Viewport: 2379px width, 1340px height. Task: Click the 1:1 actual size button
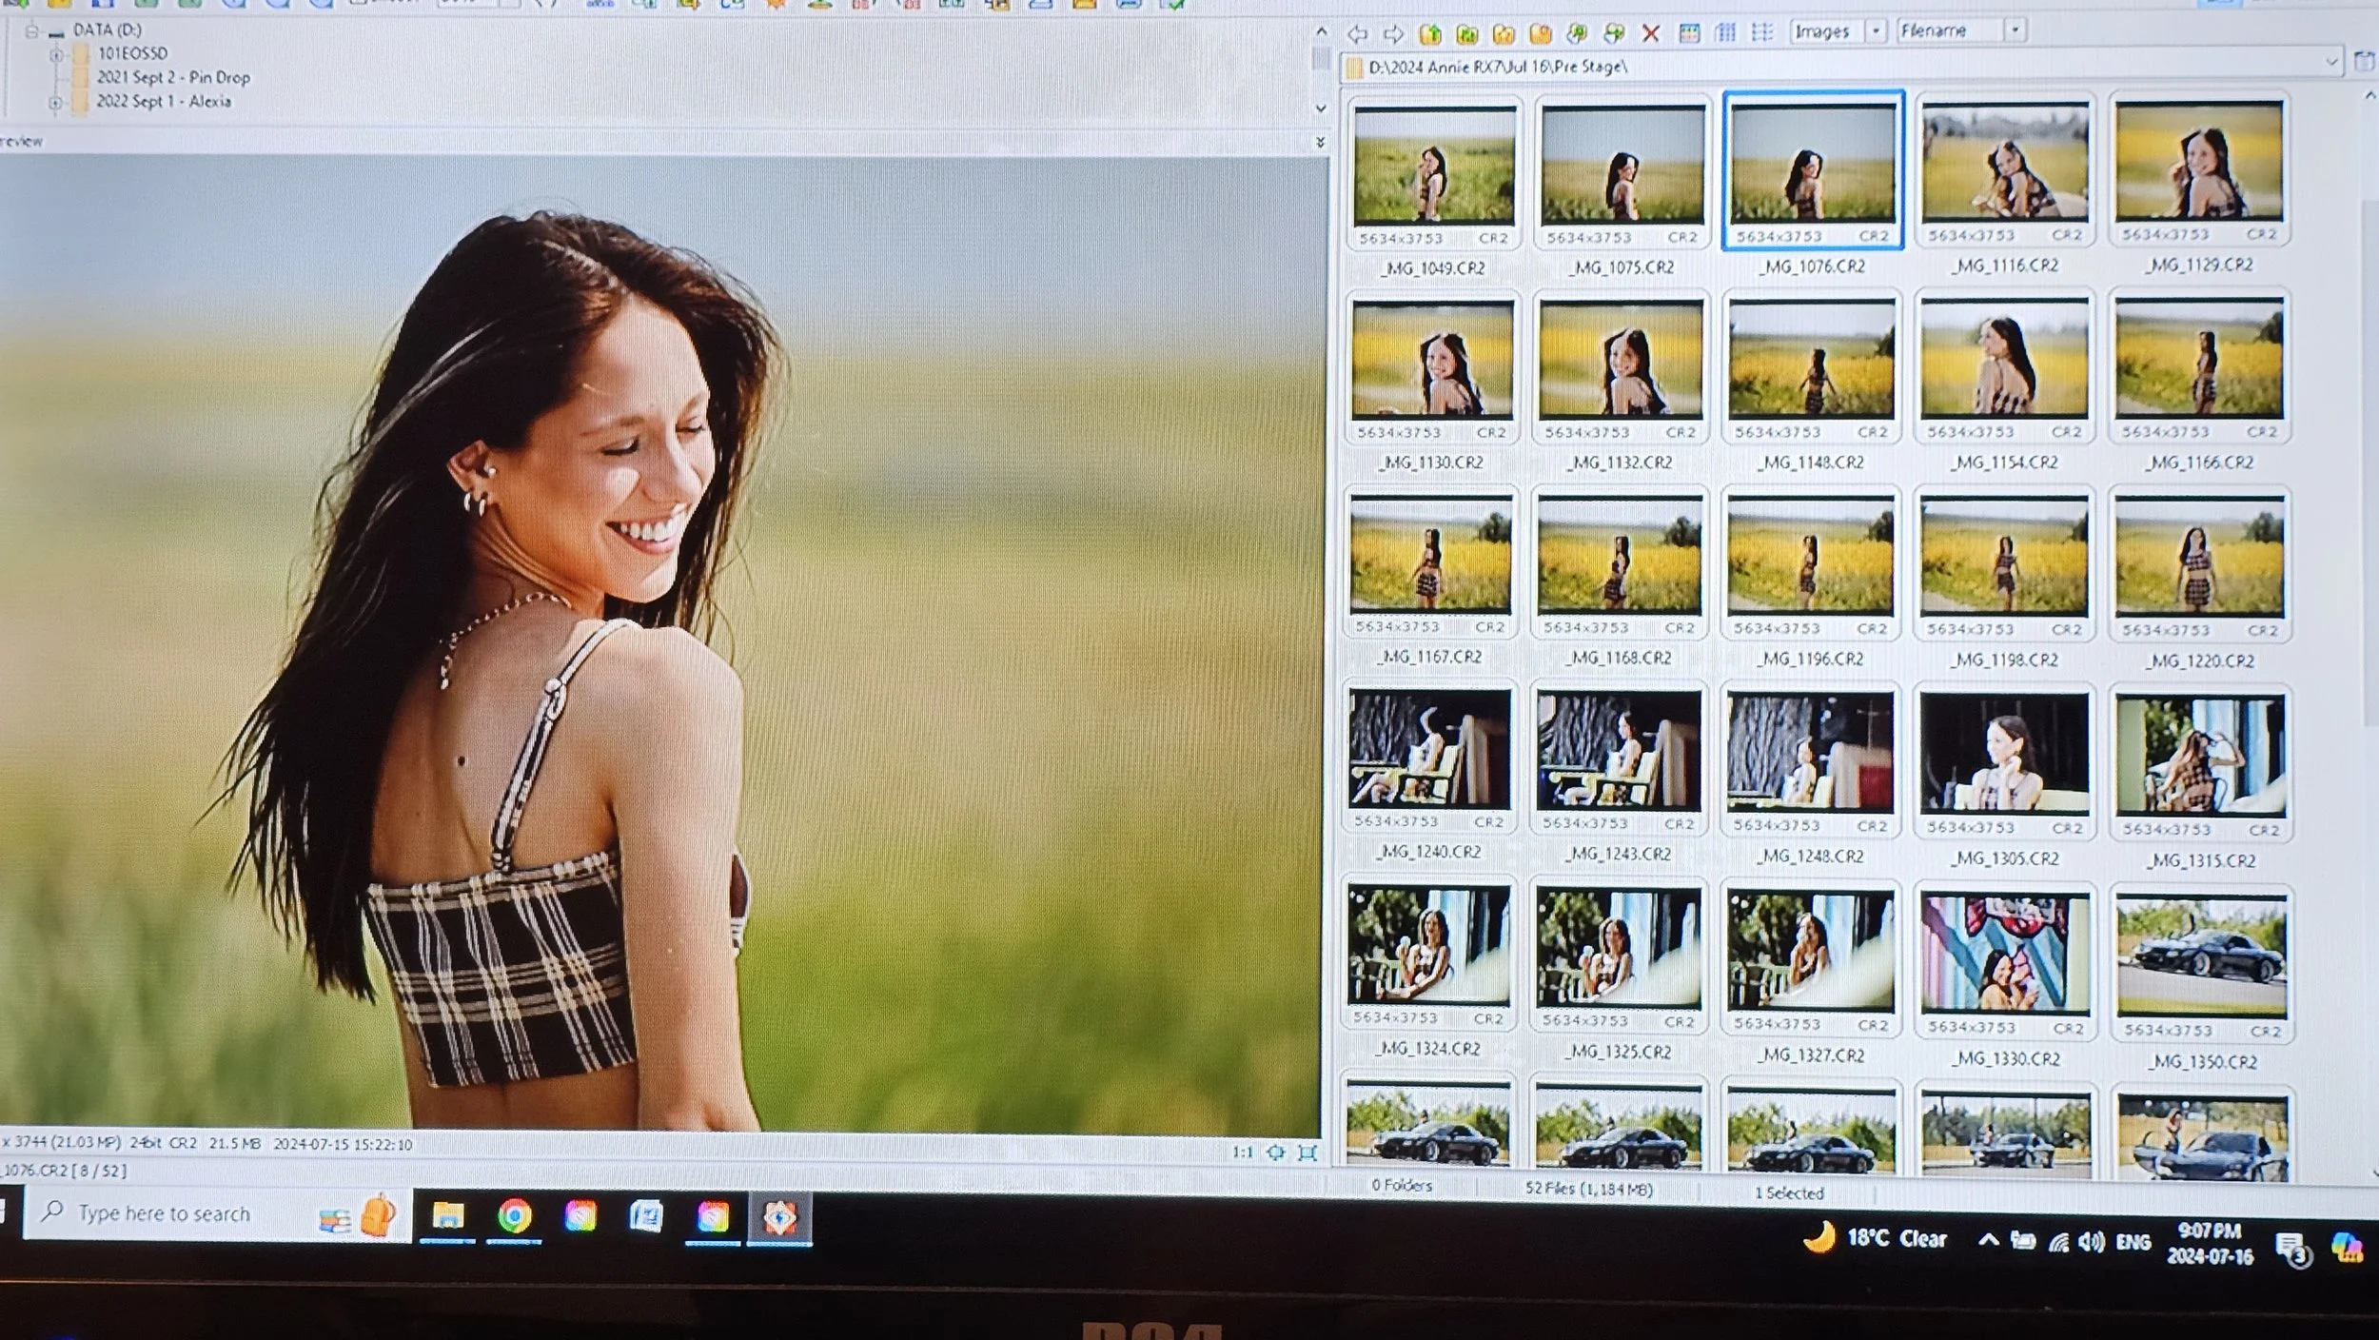point(1242,1153)
